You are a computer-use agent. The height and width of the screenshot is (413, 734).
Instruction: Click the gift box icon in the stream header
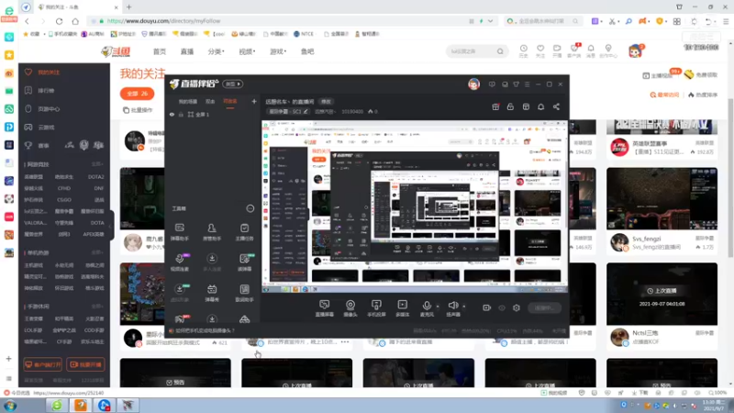click(495, 106)
